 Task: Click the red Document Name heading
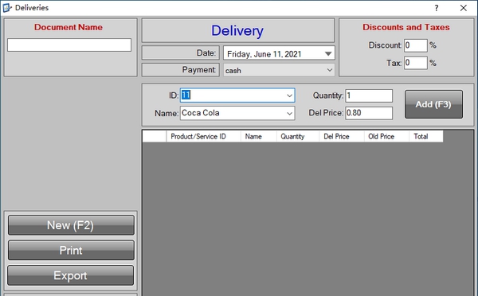click(69, 27)
